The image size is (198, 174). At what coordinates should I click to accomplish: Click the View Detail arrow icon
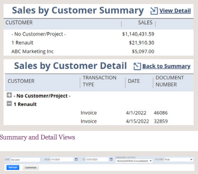(x=154, y=11)
